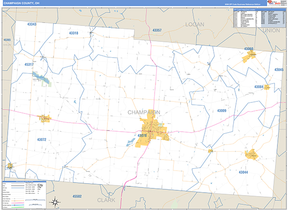Click ZIP code label 43084

pos(259,87)
